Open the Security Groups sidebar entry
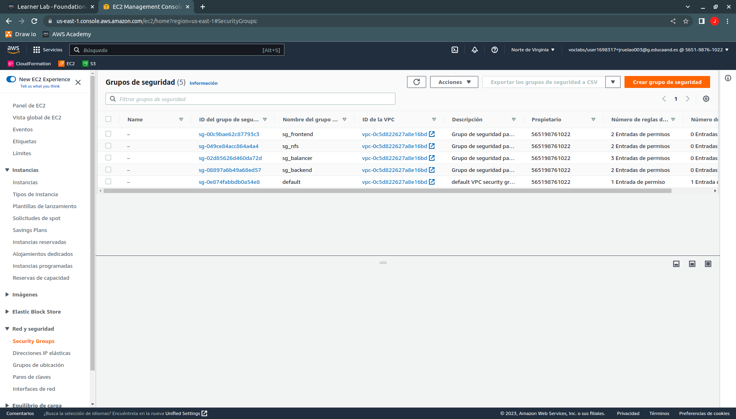The width and height of the screenshot is (736, 419). 33,341
